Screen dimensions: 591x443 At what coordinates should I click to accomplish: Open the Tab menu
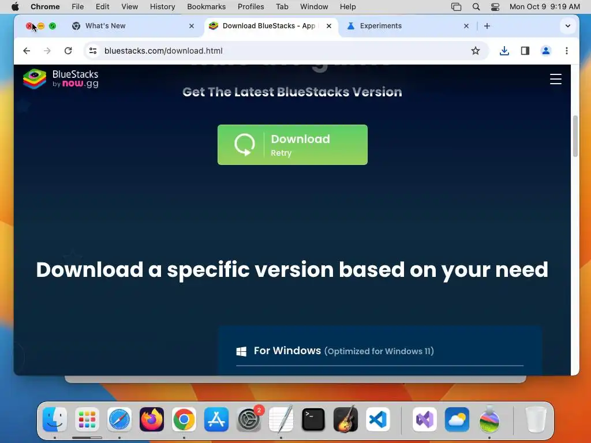coord(282,7)
